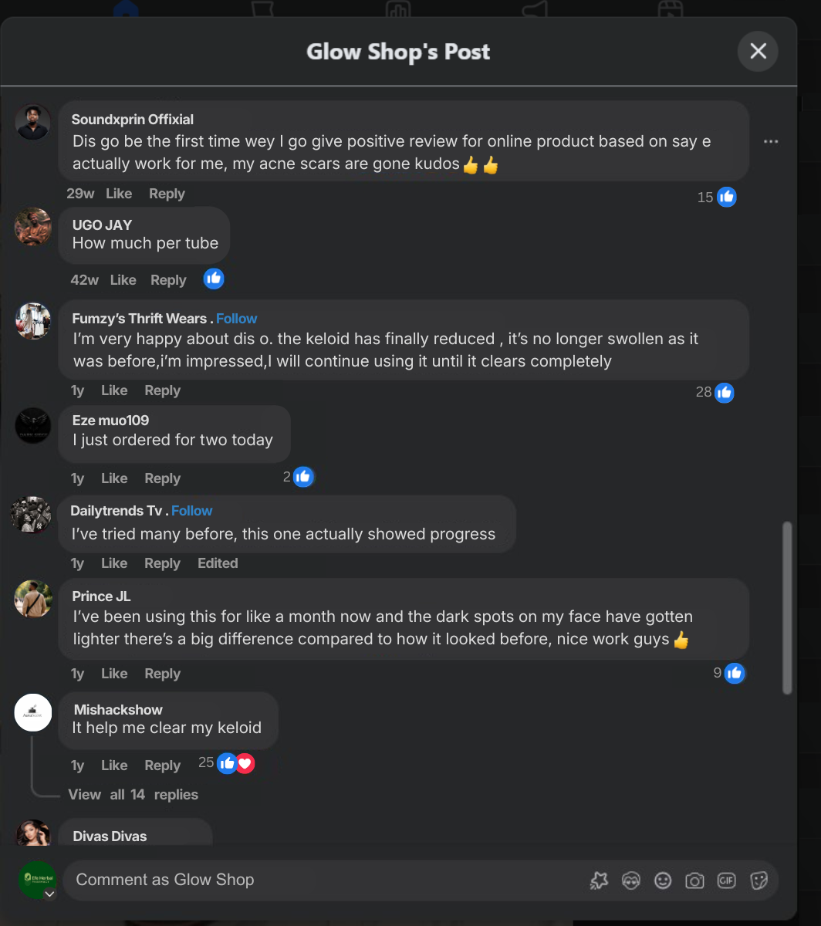821x926 pixels.
Task: Open the megaphone tab at the top
Action: [534, 8]
